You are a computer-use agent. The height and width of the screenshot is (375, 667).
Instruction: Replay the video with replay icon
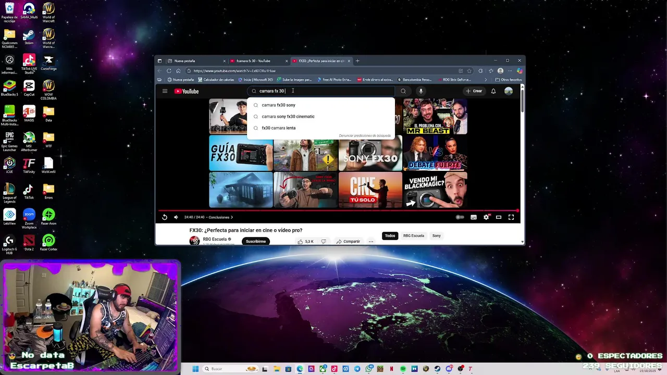point(165,217)
